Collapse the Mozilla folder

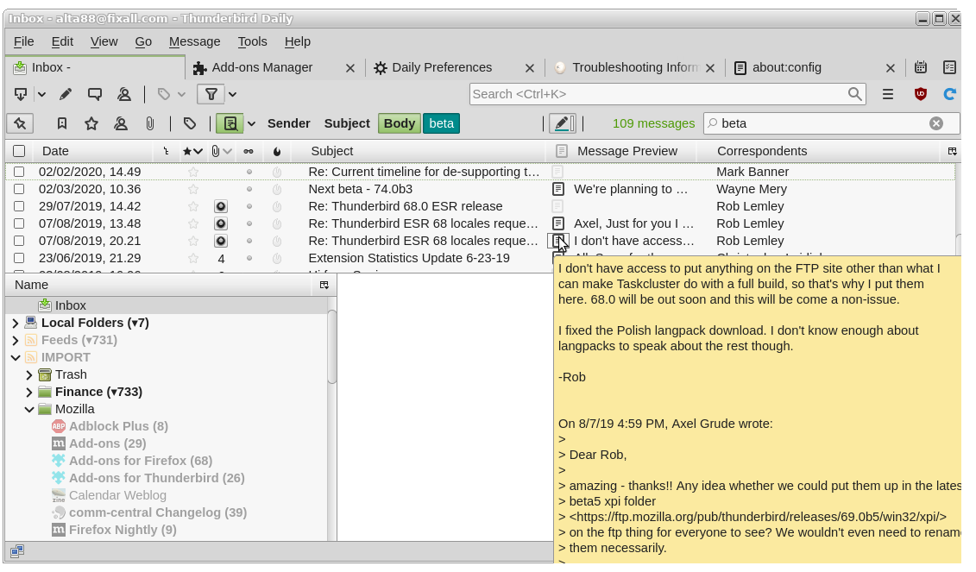pos(29,410)
